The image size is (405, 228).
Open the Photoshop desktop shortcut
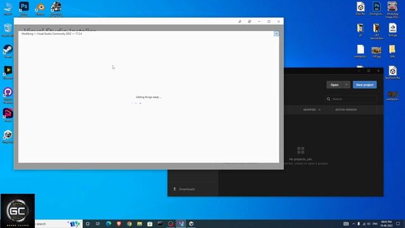[24, 8]
